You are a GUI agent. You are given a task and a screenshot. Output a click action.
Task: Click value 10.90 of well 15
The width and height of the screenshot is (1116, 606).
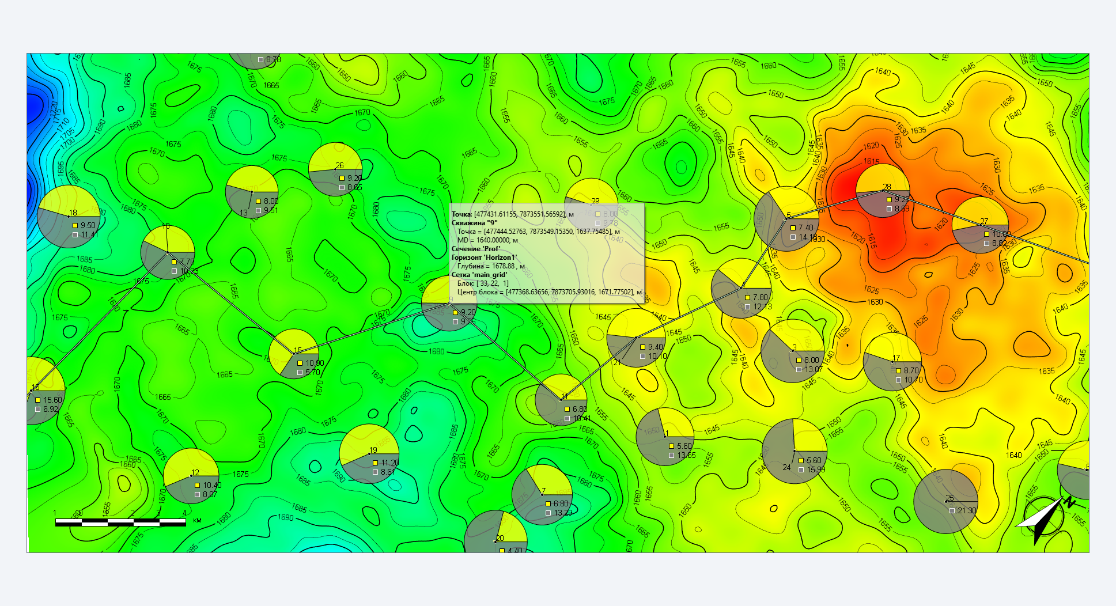tap(315, 363)
